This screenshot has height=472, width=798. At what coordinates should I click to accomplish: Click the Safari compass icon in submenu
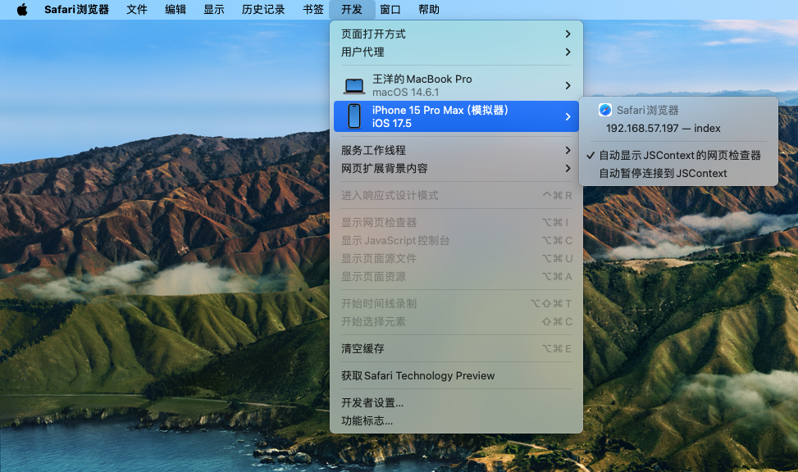(x=604, y=110)
